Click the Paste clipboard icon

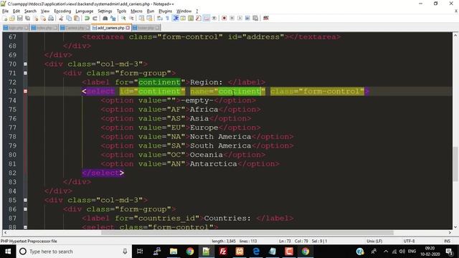[77, 18]
